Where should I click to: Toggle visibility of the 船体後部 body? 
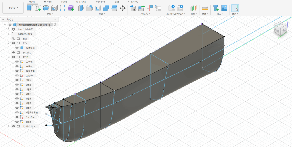click(x=17, y=48)
